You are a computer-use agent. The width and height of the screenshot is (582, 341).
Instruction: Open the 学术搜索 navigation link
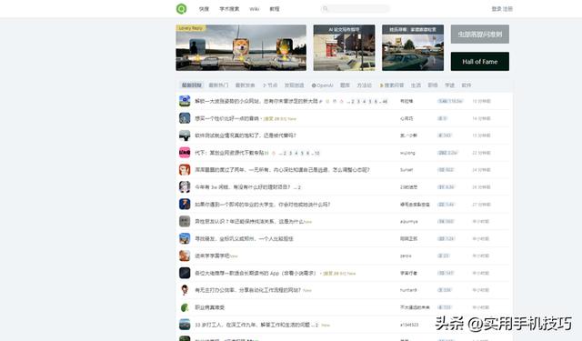point(229,9)
